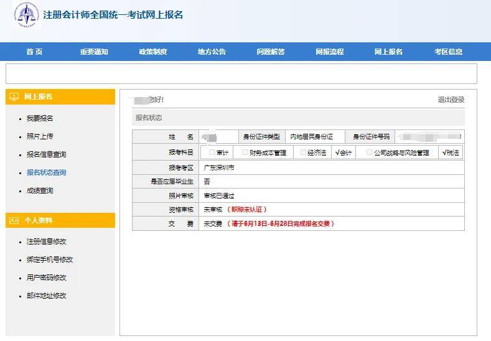491x341 pixels.
Task: Click 退出登录 to log out
Action: coord(451,100)
